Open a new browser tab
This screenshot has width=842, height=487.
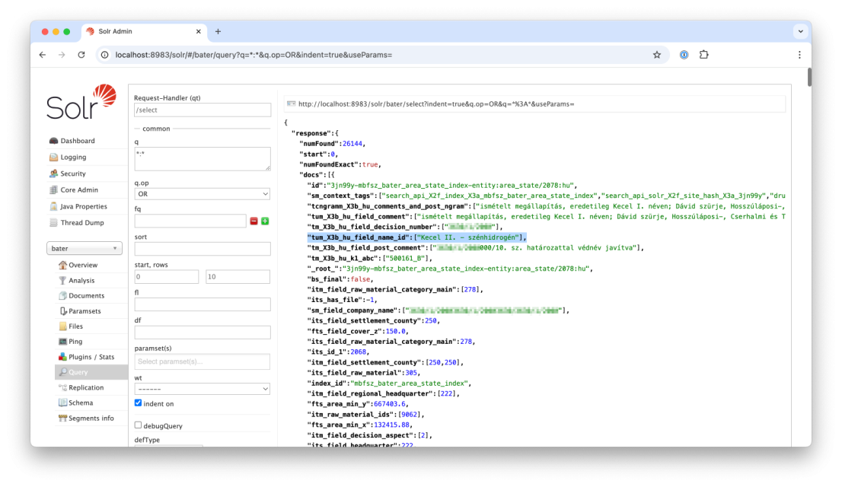tap(218, 31)
